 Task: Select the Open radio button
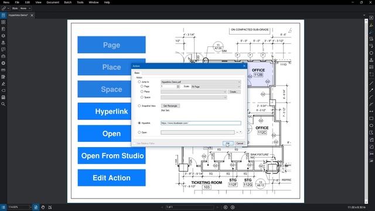139,132
